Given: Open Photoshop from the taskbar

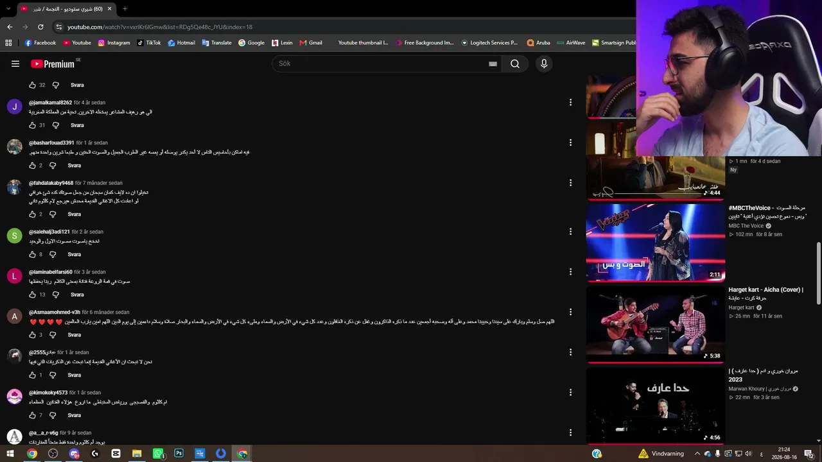Looking at the screenshot, I should (x=179, y=454).
